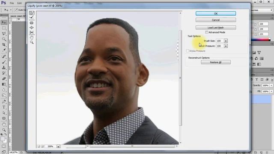Viewport: 274px width, 154px height.
Task: Switch to уилл смит.tif document tab
Action: pyautogui.click(x=18, y=16)
